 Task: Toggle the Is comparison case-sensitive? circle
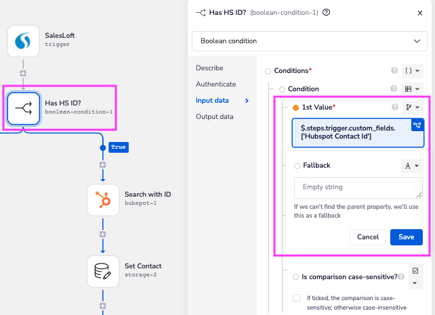coord(296,276)
